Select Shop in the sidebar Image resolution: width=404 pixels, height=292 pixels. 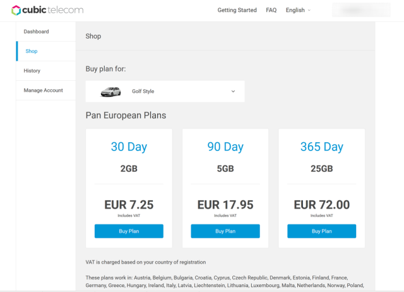pos(32,51)
